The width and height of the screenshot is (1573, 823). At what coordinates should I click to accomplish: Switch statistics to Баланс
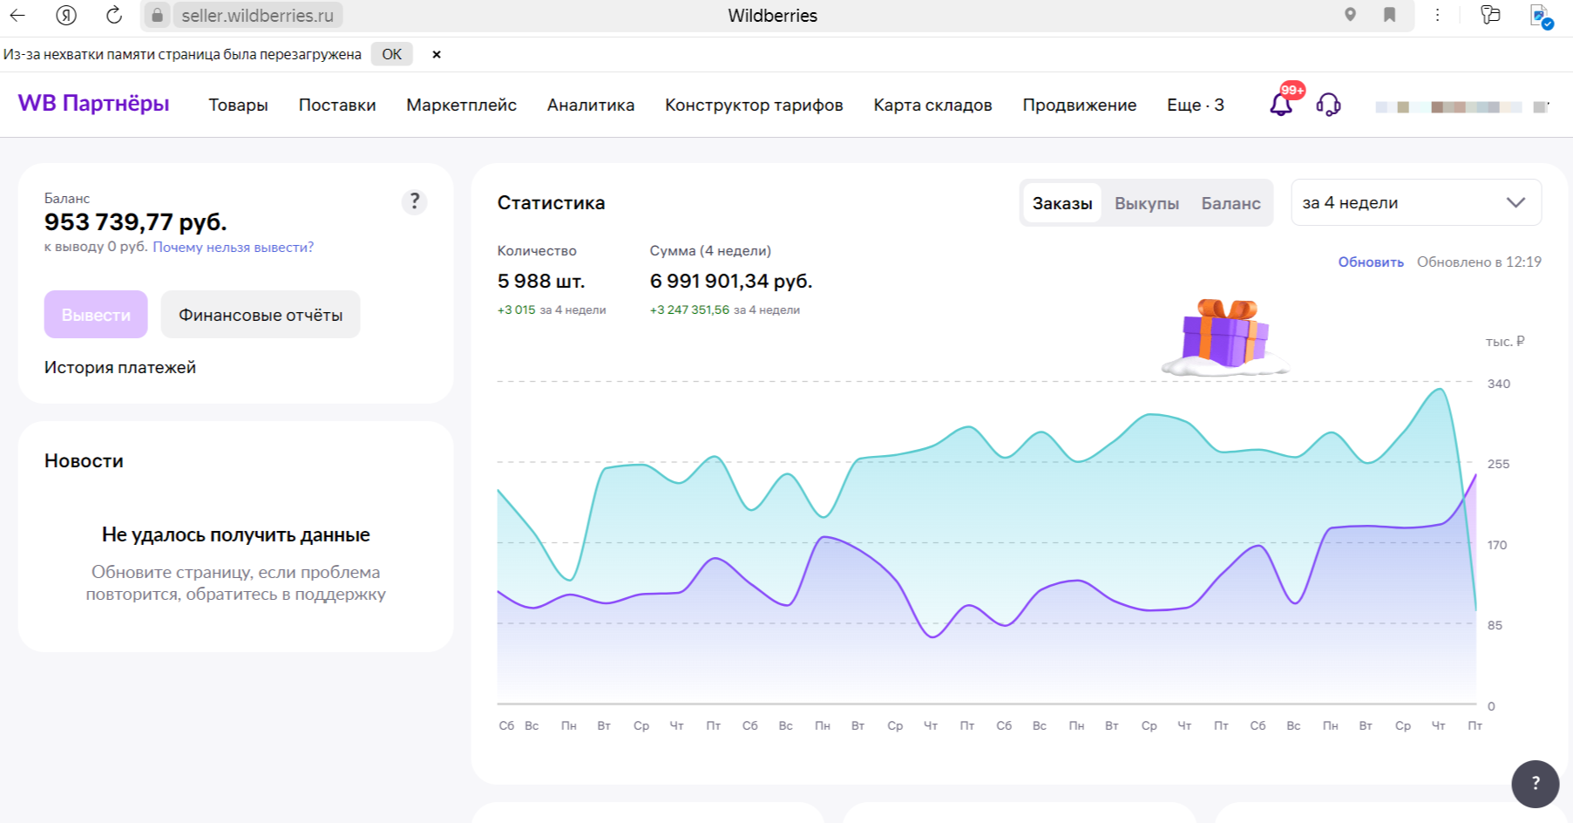pyautogui.click(x=1231, y=203)
